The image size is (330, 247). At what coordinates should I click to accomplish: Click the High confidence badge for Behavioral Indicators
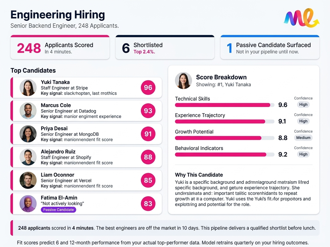click(x=303, y=154)
